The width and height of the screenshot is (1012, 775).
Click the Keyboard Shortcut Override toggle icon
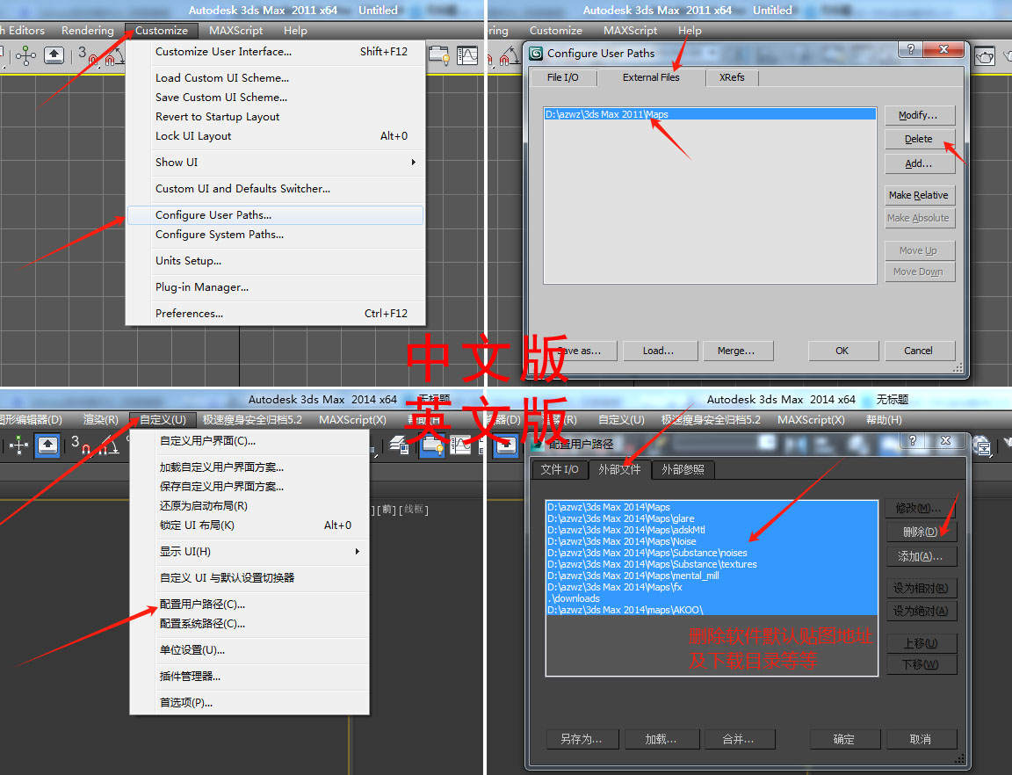54,55
